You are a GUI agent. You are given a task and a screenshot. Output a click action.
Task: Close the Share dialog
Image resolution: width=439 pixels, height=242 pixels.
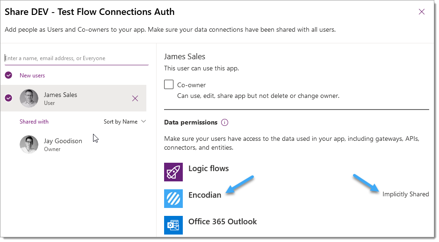(421, 12)
